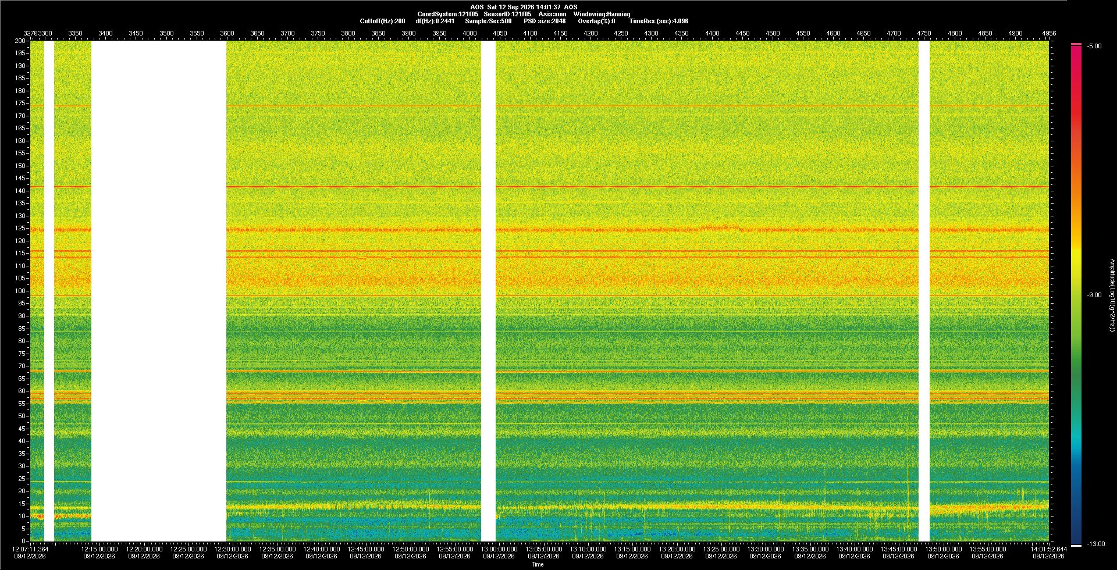Click the 13:00:00.000 time axis label
Screen dimensions: 1117x570
tap(500, 548)
